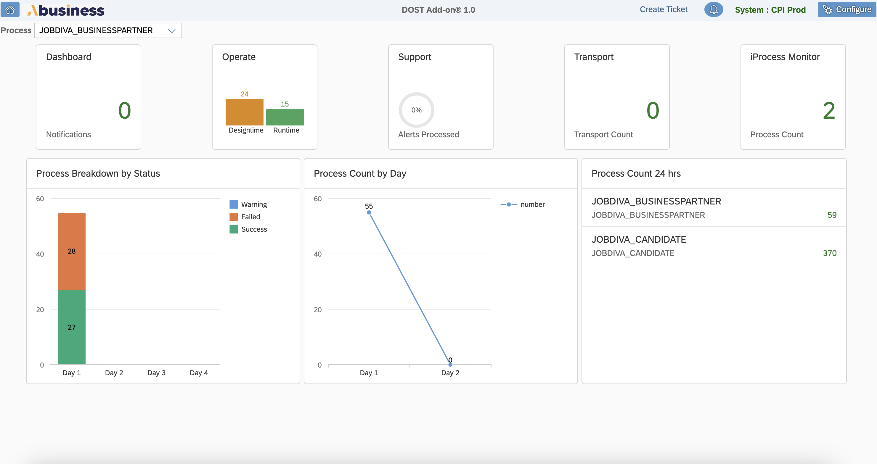Click the Create Ticket link

[x=663, y=9]
